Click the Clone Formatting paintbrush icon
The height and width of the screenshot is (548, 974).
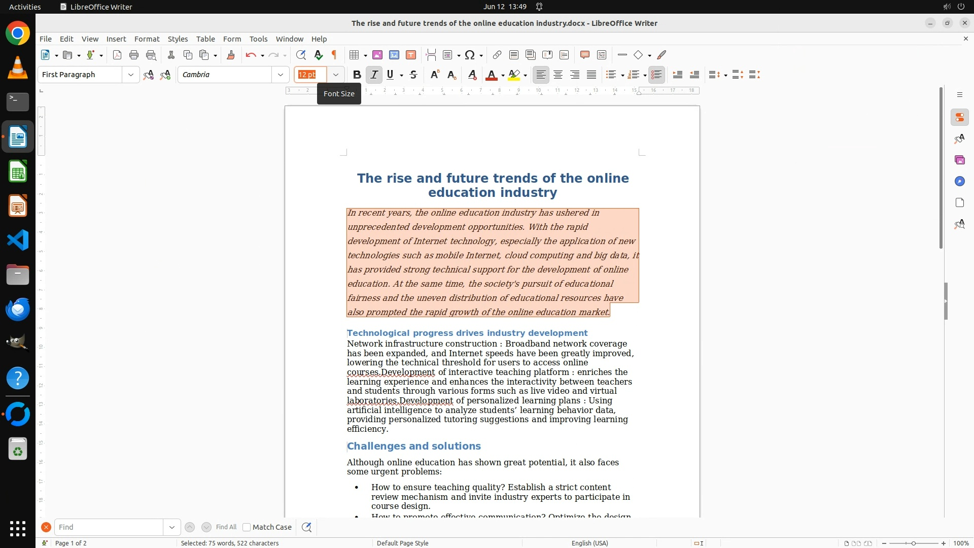[231, 55]
